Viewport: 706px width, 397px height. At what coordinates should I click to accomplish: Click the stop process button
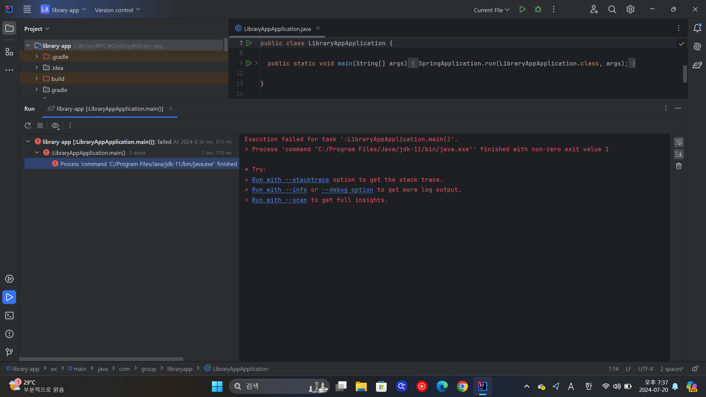click(x=40, y=126)
